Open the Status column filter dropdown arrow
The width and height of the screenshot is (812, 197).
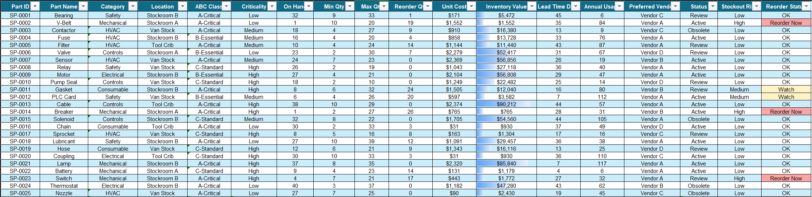[x=713, y=6]
